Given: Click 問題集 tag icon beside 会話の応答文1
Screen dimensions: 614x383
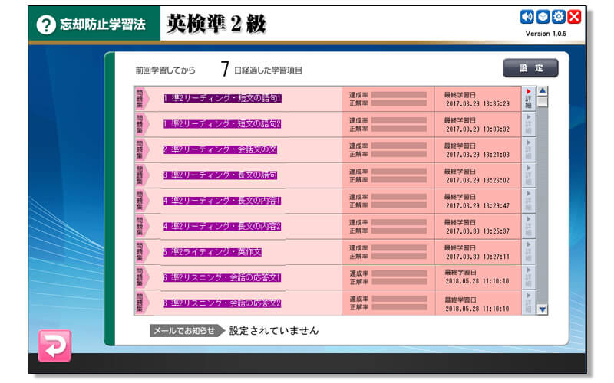Looking at the screenshot, I should click(142, 277).
